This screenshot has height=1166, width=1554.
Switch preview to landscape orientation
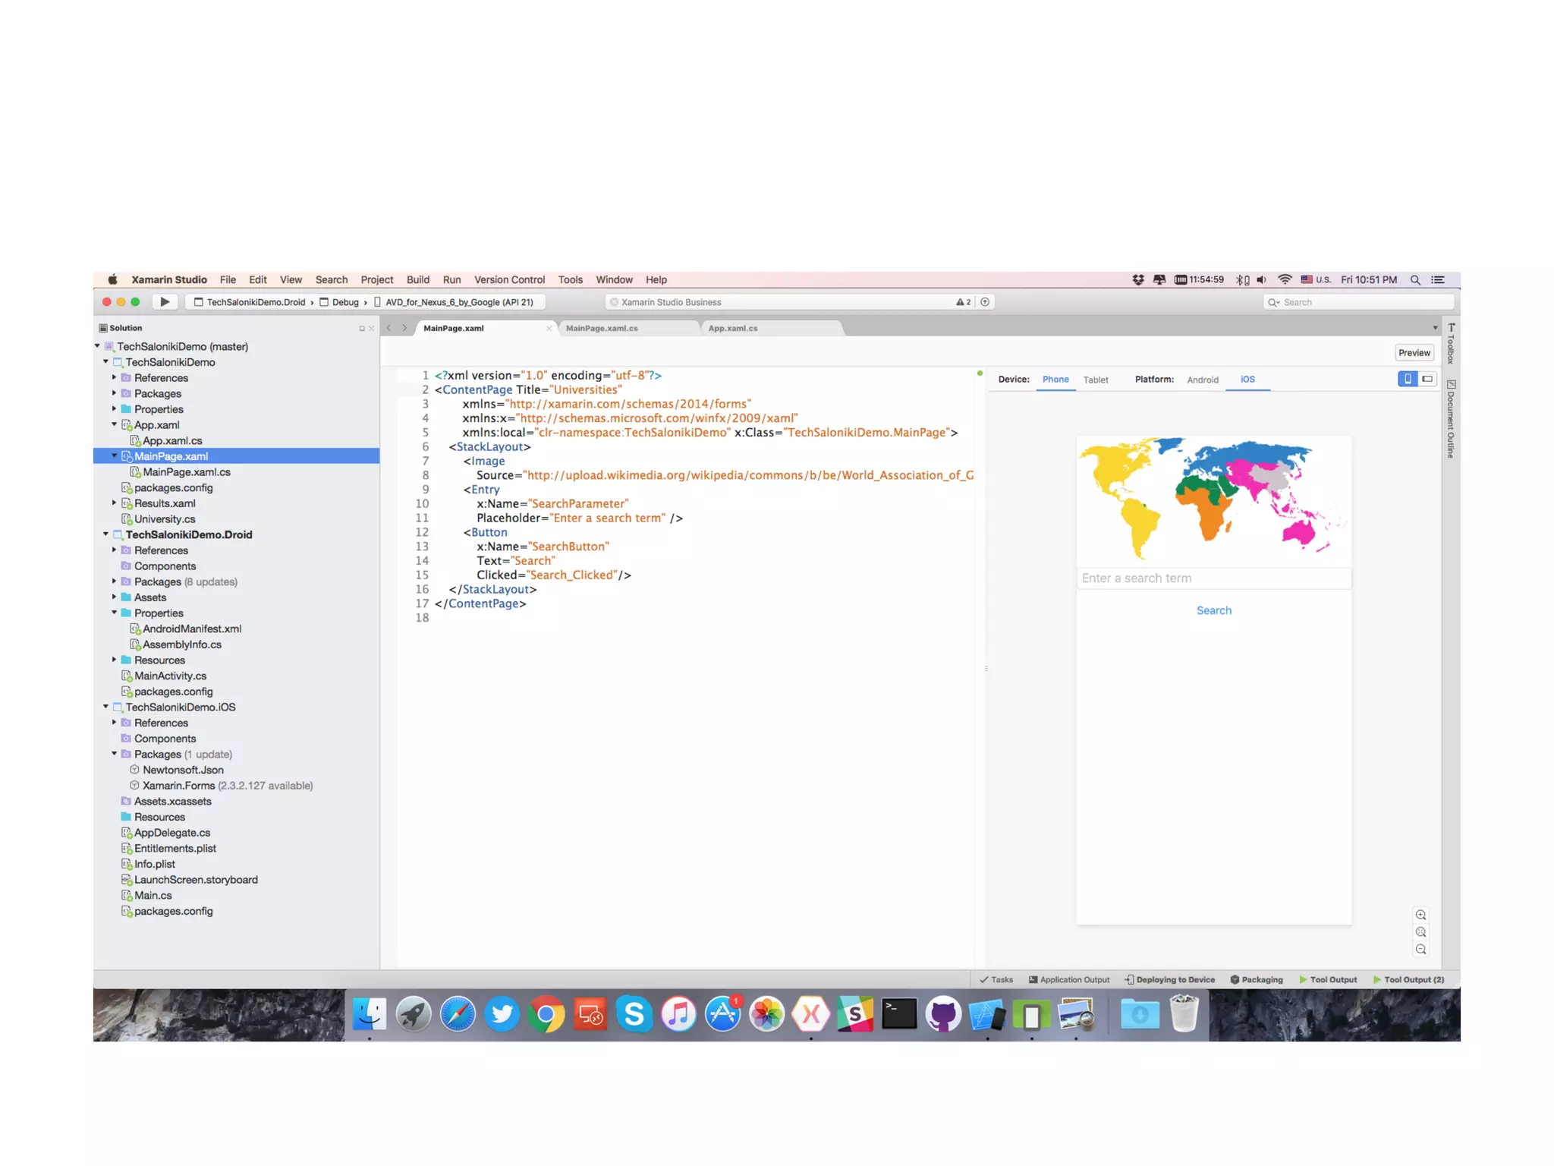coord(1427,379)
